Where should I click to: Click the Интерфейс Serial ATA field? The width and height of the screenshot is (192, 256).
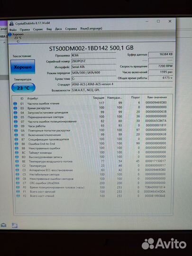(x=93, y=67)
